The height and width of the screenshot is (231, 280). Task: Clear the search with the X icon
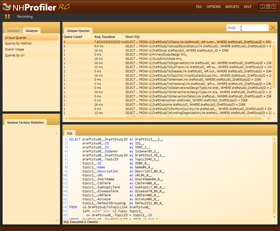tap(273, 28)
